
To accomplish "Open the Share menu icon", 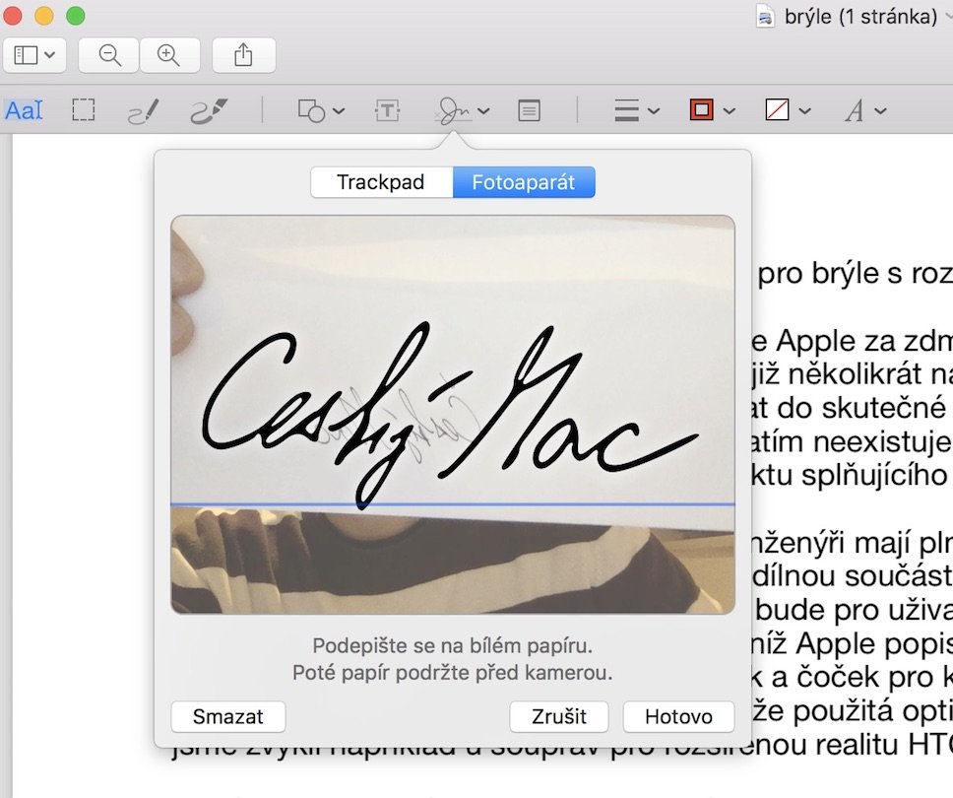I will pos(243,55).
